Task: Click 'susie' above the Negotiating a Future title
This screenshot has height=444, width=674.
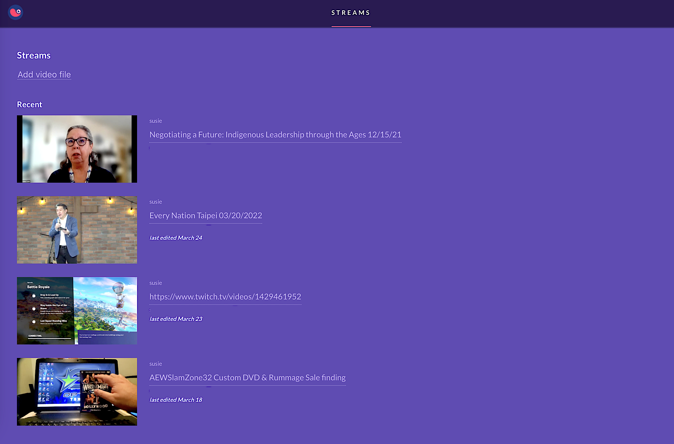Action: [155, 121]
